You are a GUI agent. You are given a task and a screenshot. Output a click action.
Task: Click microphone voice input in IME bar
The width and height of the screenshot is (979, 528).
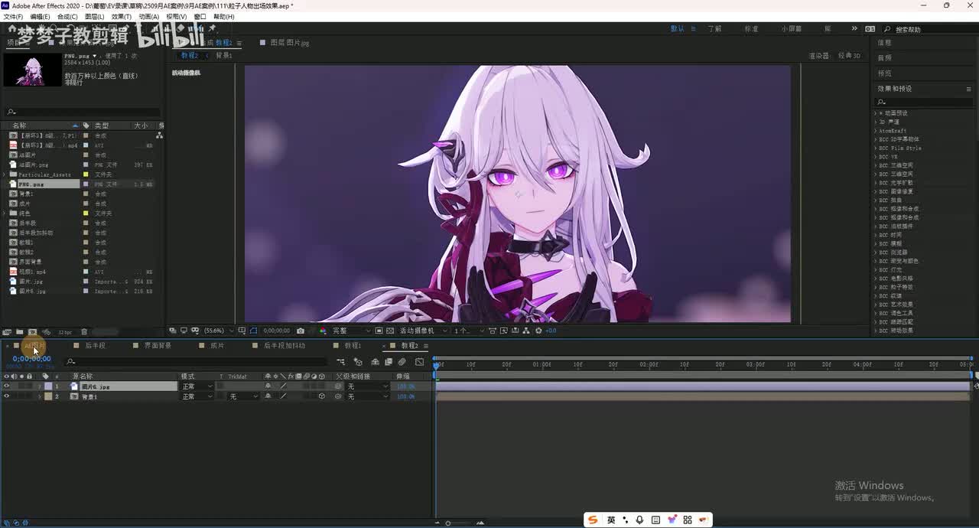(640, 520)
